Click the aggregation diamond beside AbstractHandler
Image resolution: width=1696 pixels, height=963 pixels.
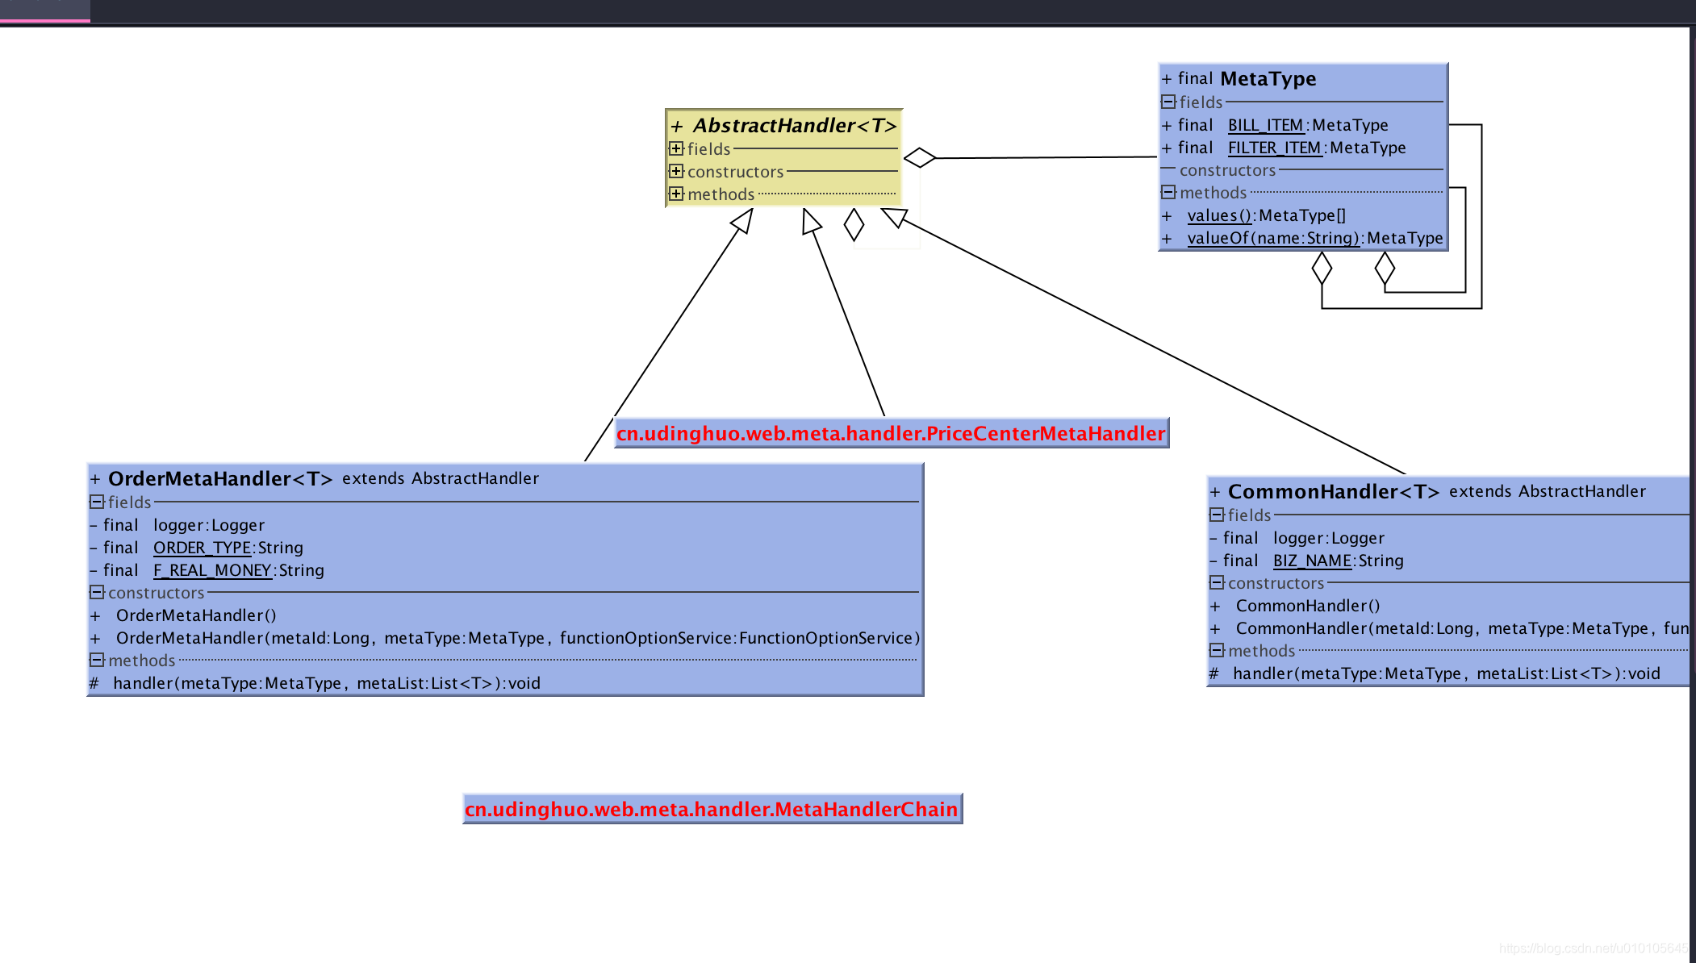click(x=920, y=157)
